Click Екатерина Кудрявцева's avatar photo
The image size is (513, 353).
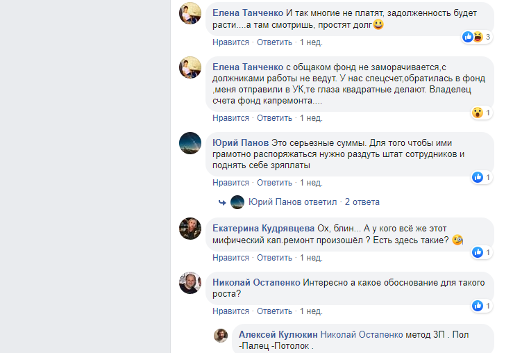tap(190, 229)
